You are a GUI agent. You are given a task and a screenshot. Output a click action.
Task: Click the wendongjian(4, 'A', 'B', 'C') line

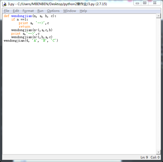pyautogui.click(x=31, y=40)
